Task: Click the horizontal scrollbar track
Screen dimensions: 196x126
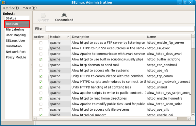Action: [x=107, y=118]
